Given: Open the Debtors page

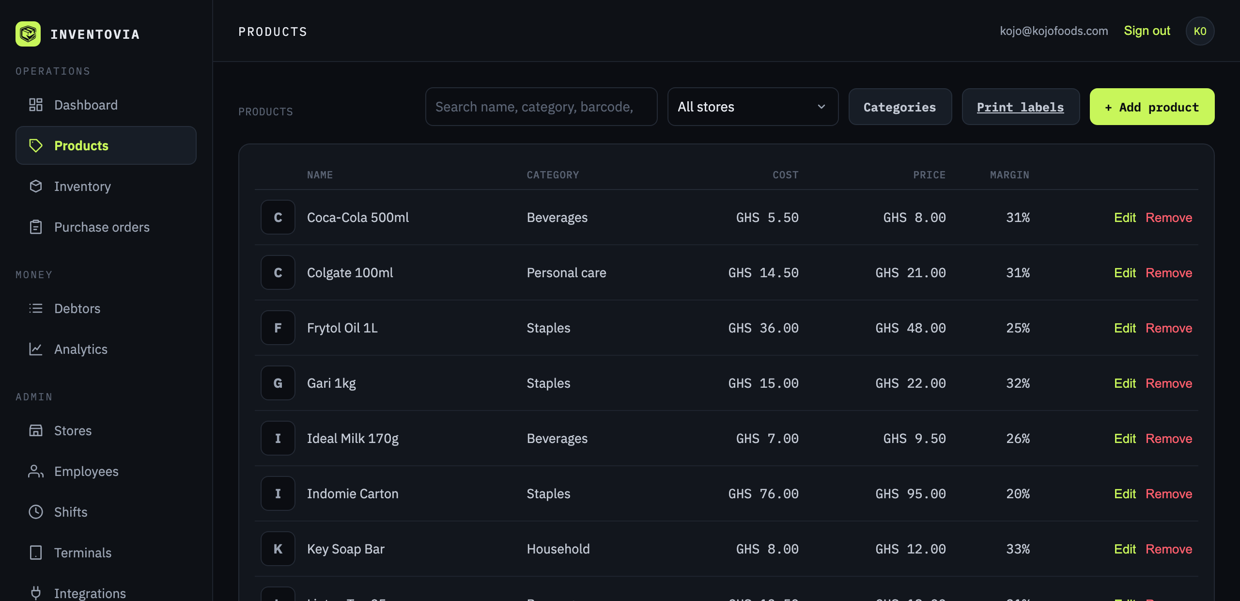Looking at the screenshot, I should 106,308.
